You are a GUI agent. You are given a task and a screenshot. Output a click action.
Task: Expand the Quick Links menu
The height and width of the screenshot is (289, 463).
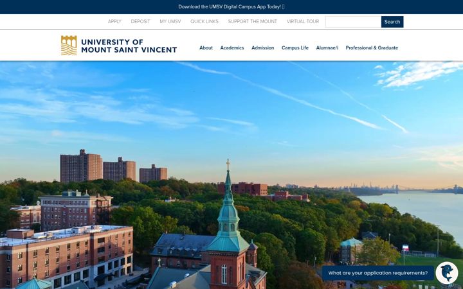click(x=204, y=22)
